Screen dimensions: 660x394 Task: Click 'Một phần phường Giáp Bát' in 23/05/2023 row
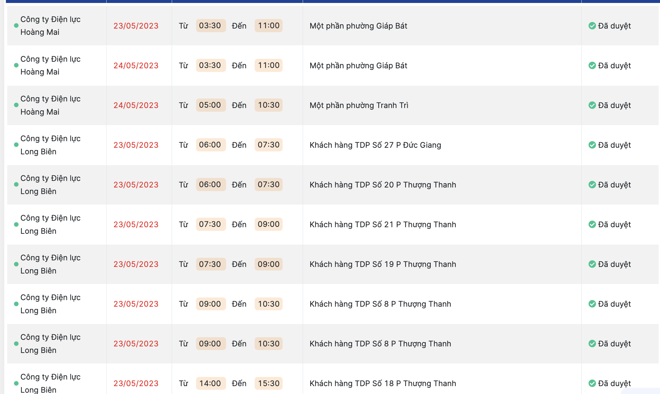[x=358, y=26]
